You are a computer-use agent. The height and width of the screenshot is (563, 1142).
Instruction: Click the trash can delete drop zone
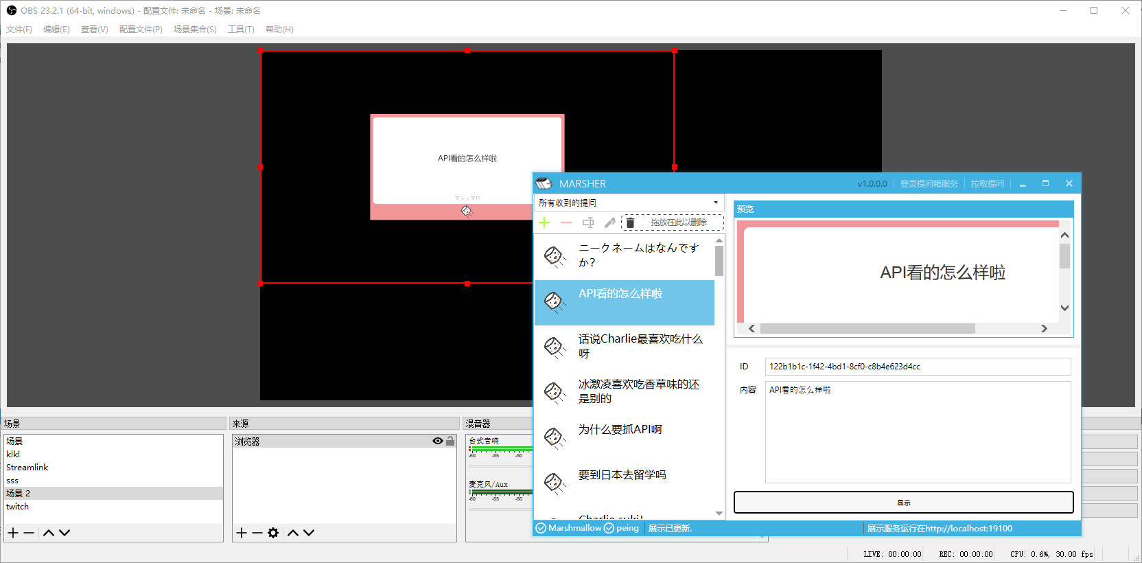click(x=673, y=222)
